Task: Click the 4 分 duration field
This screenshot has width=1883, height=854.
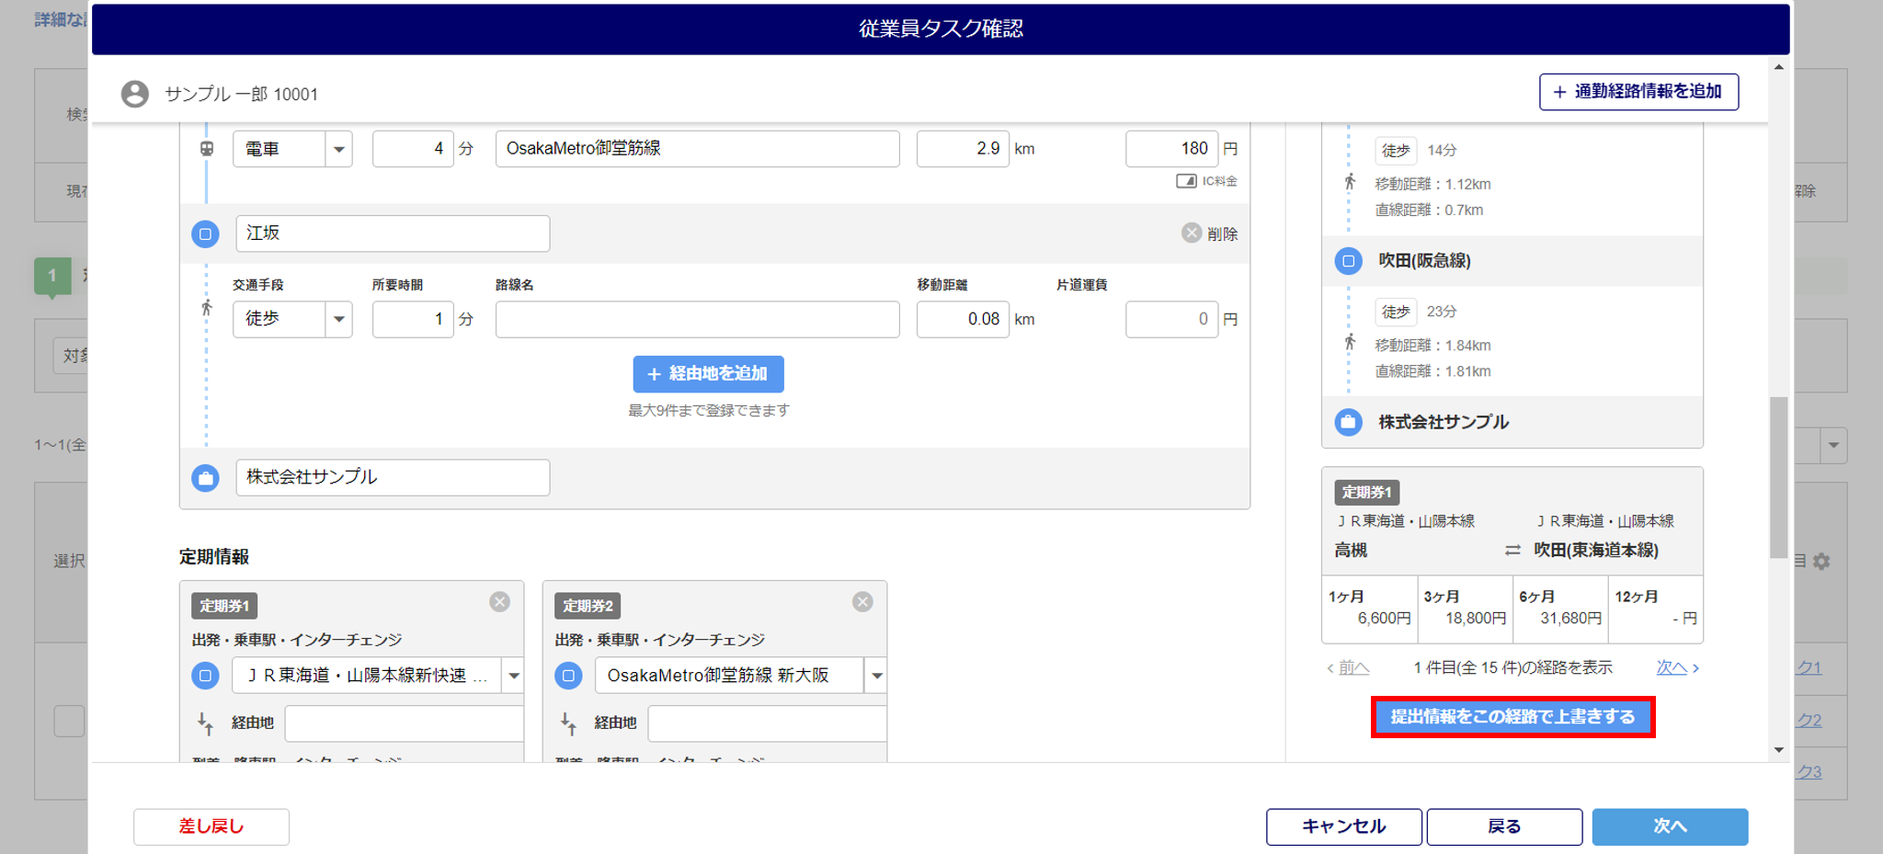Action: pyautogui.click(x=413, y=149)
